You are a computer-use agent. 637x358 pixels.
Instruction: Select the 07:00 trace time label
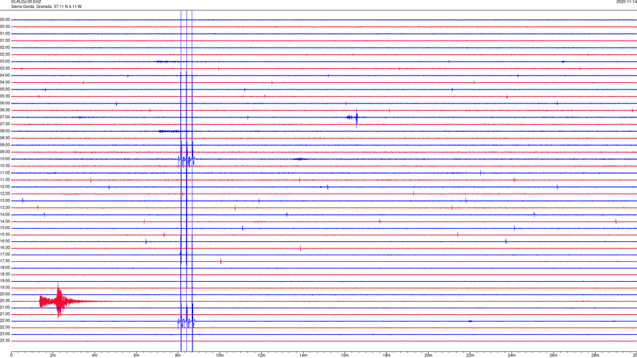[x=5, y=117]
